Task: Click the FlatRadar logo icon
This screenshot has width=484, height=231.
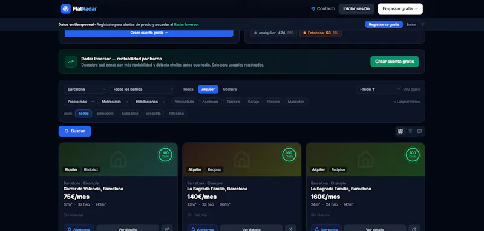Action: 66,8
